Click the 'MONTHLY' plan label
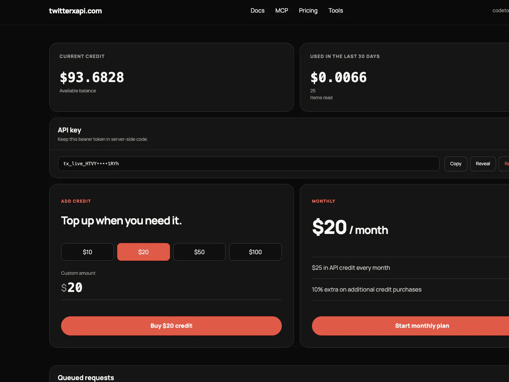 point(323,201)
